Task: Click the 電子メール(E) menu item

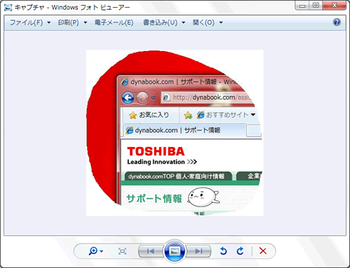Action: click(x=114, y=22)
